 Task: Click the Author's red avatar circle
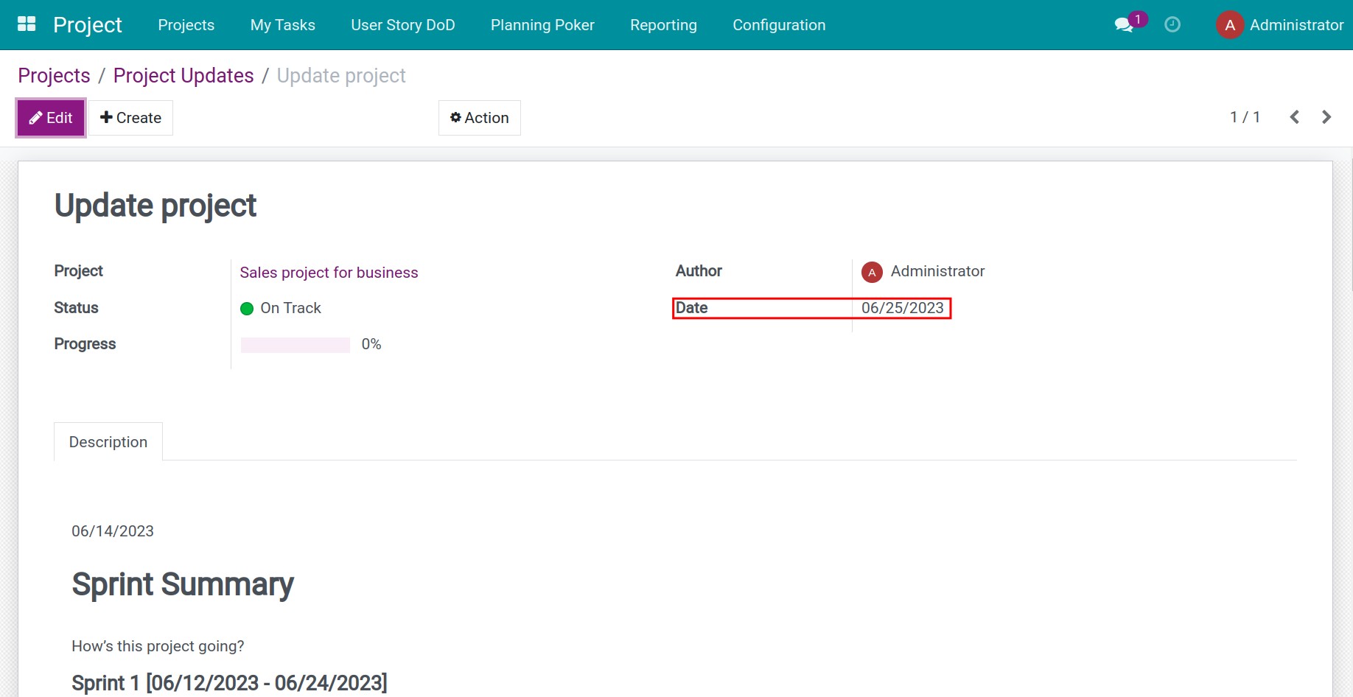pos(872,272)
